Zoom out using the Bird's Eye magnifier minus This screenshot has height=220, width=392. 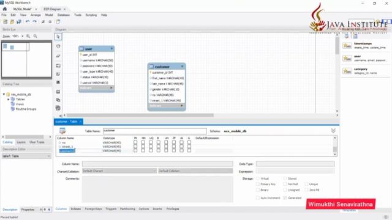(36, 36)
